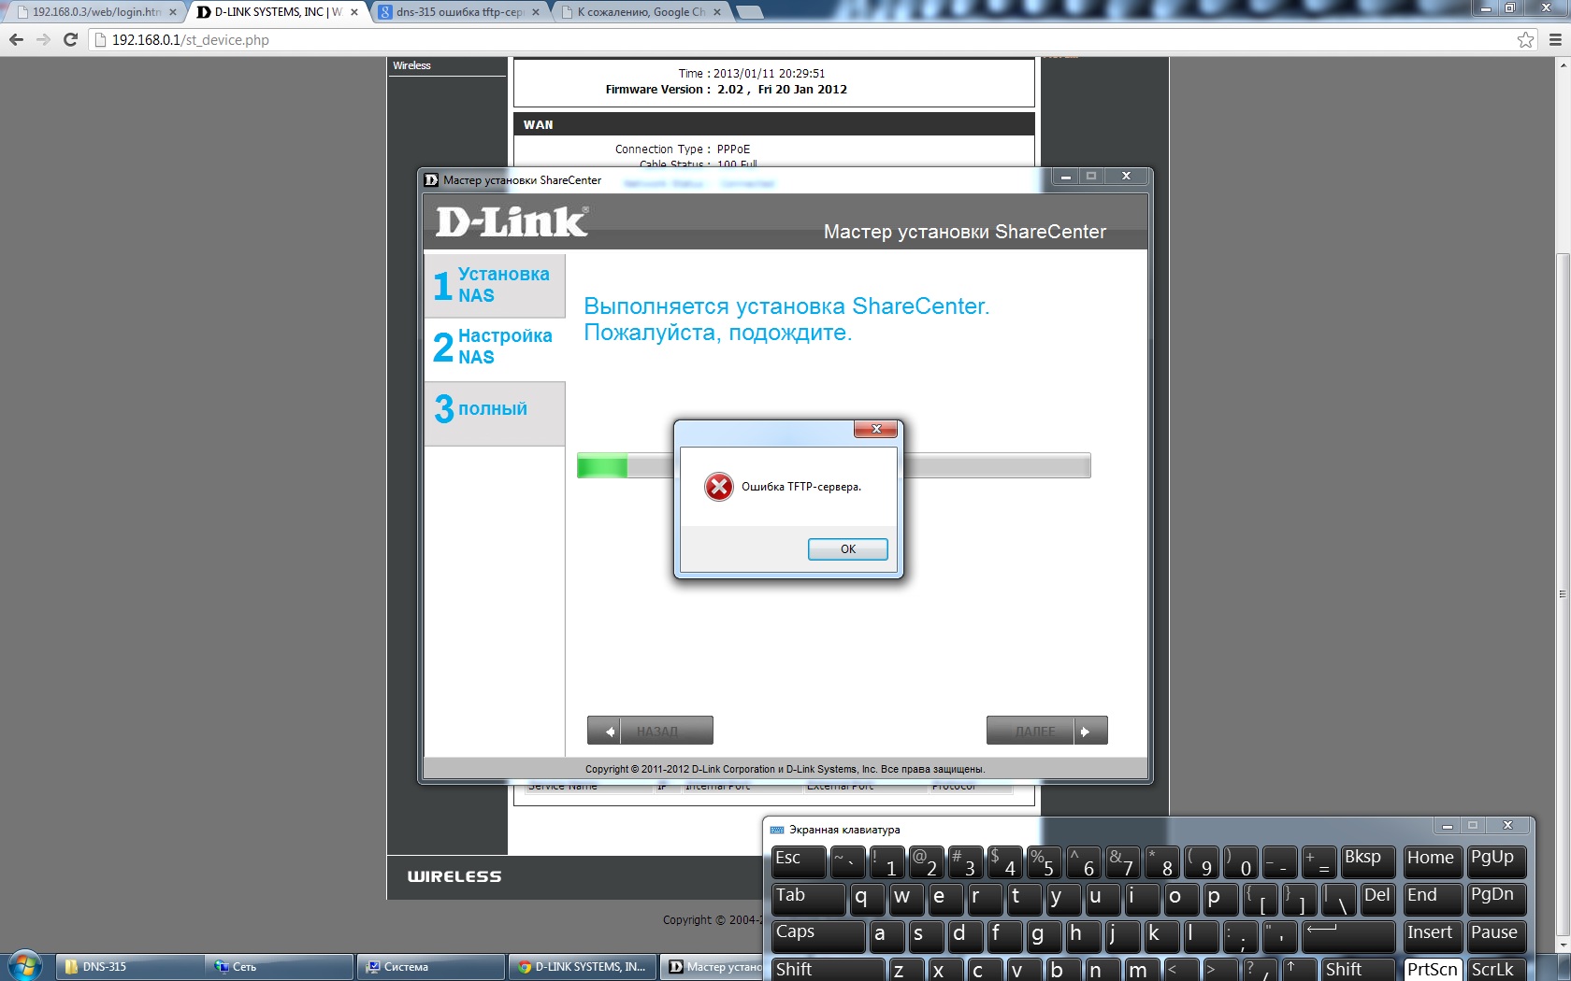Open the Система window from taskbar

coord(431,967)
